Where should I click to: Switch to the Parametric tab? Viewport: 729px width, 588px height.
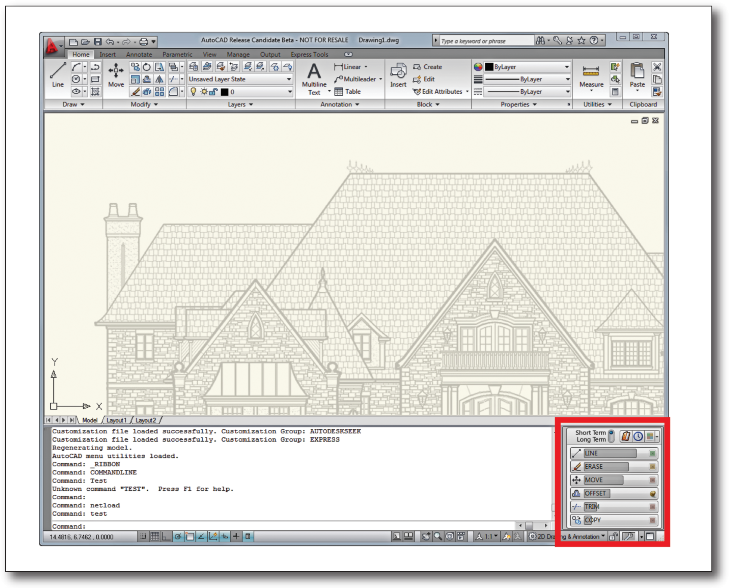(x=177, y=55)
